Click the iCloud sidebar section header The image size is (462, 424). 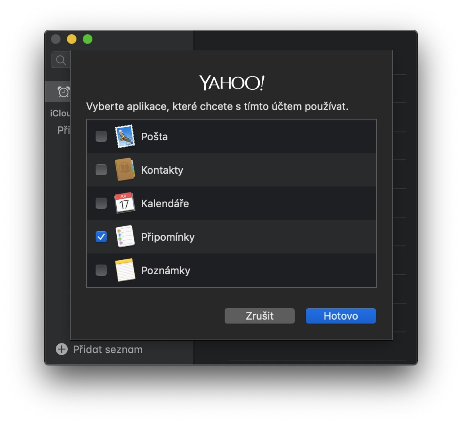[60, 114]
